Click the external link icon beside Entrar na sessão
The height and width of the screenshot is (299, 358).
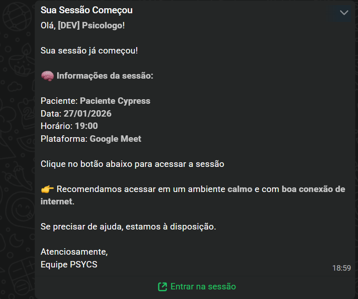[162, 287]
